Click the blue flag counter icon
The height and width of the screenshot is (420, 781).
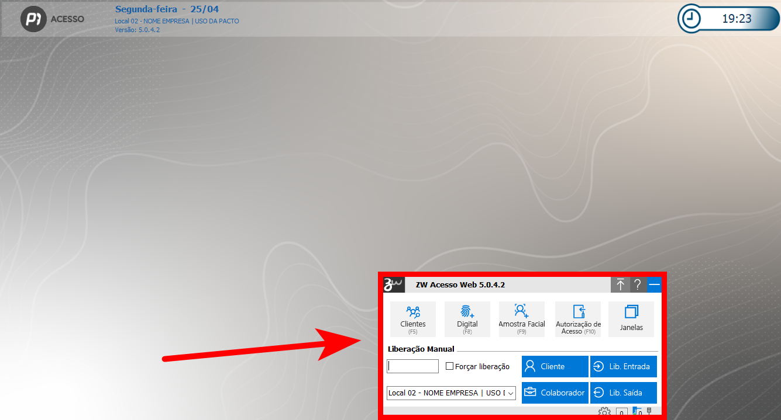click(638, 411)
